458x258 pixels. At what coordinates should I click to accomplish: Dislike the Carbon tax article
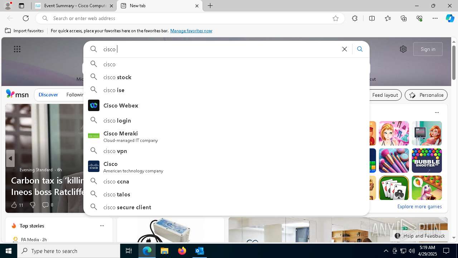pyautogui.click(x=33, y=205)
